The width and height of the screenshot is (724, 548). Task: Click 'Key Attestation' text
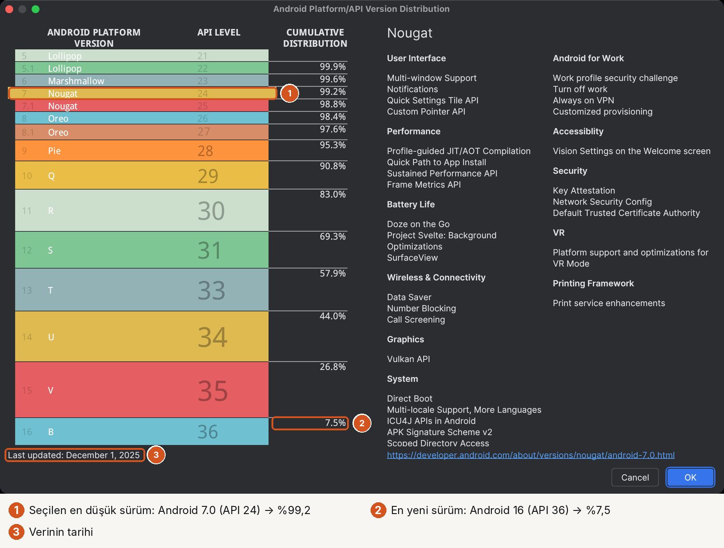pyautogui.click(x=584, y=191)
